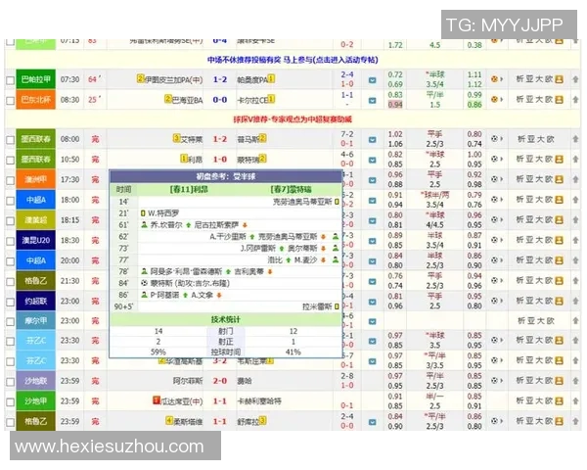Open the yellow info icon in the 澳洲甲 row

[x=559, y=179]
